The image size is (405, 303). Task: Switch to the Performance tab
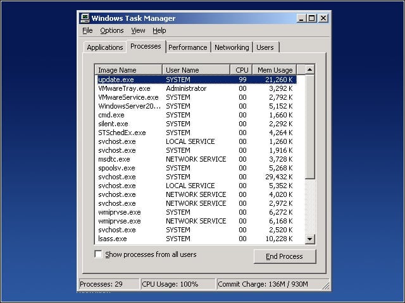[188, 47]
